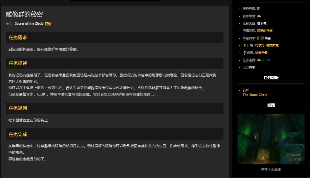The image size is (310, 178).
Task: Open the Sunken Temple screenshot thumbnail
Action: coord(271,139)
